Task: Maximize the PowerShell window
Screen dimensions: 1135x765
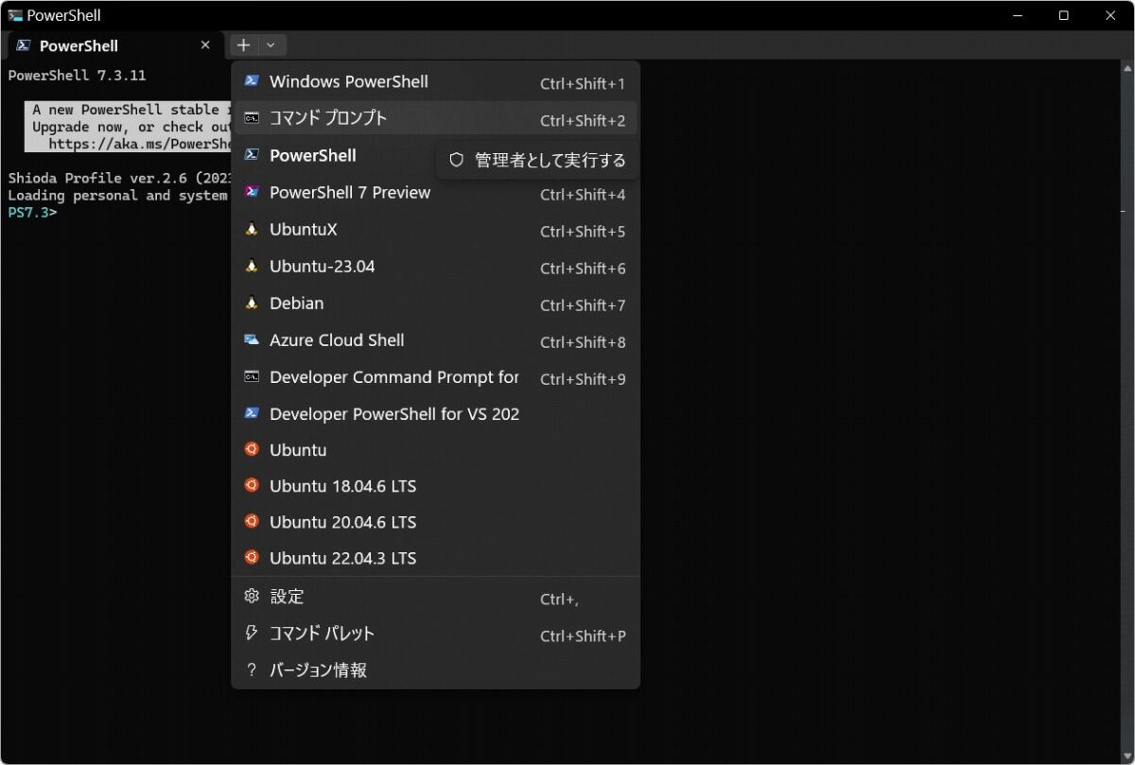Action: 1063,15
